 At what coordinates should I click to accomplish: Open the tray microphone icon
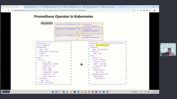click(x=139, y=92)
